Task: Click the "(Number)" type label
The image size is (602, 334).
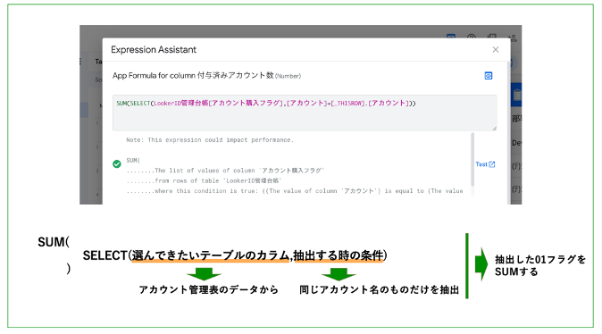Action: point(288,77)
